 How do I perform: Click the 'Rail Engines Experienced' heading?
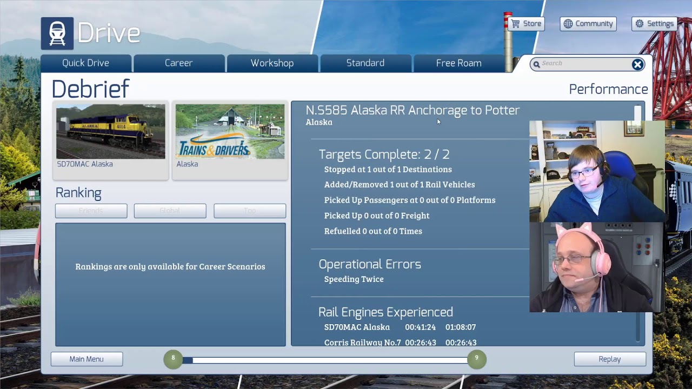tap(385, 312)
